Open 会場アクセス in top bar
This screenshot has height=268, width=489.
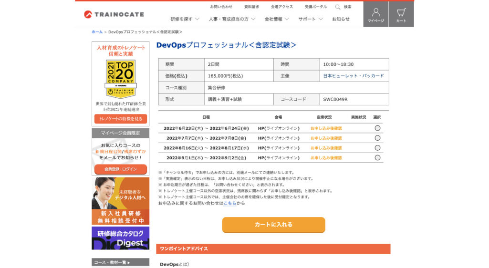[x=281, y=7]
